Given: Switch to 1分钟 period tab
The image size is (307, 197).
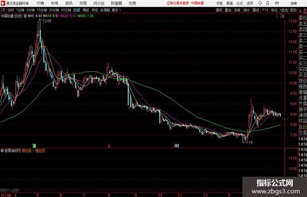Looking at the screenshot, I should point(20,10).
